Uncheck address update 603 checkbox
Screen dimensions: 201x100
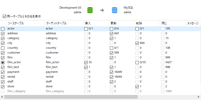(112, 34)
